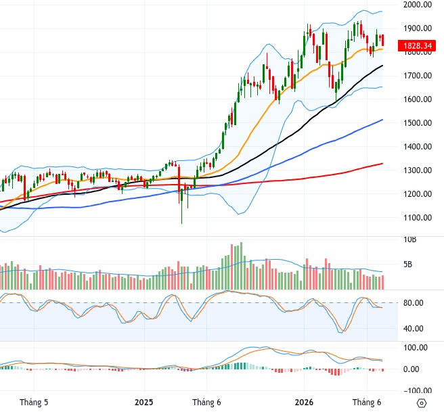Viewport: 444px width, 412px height.
Task: Click the 1700.00 price axis label
Action: tap(418, 76)
